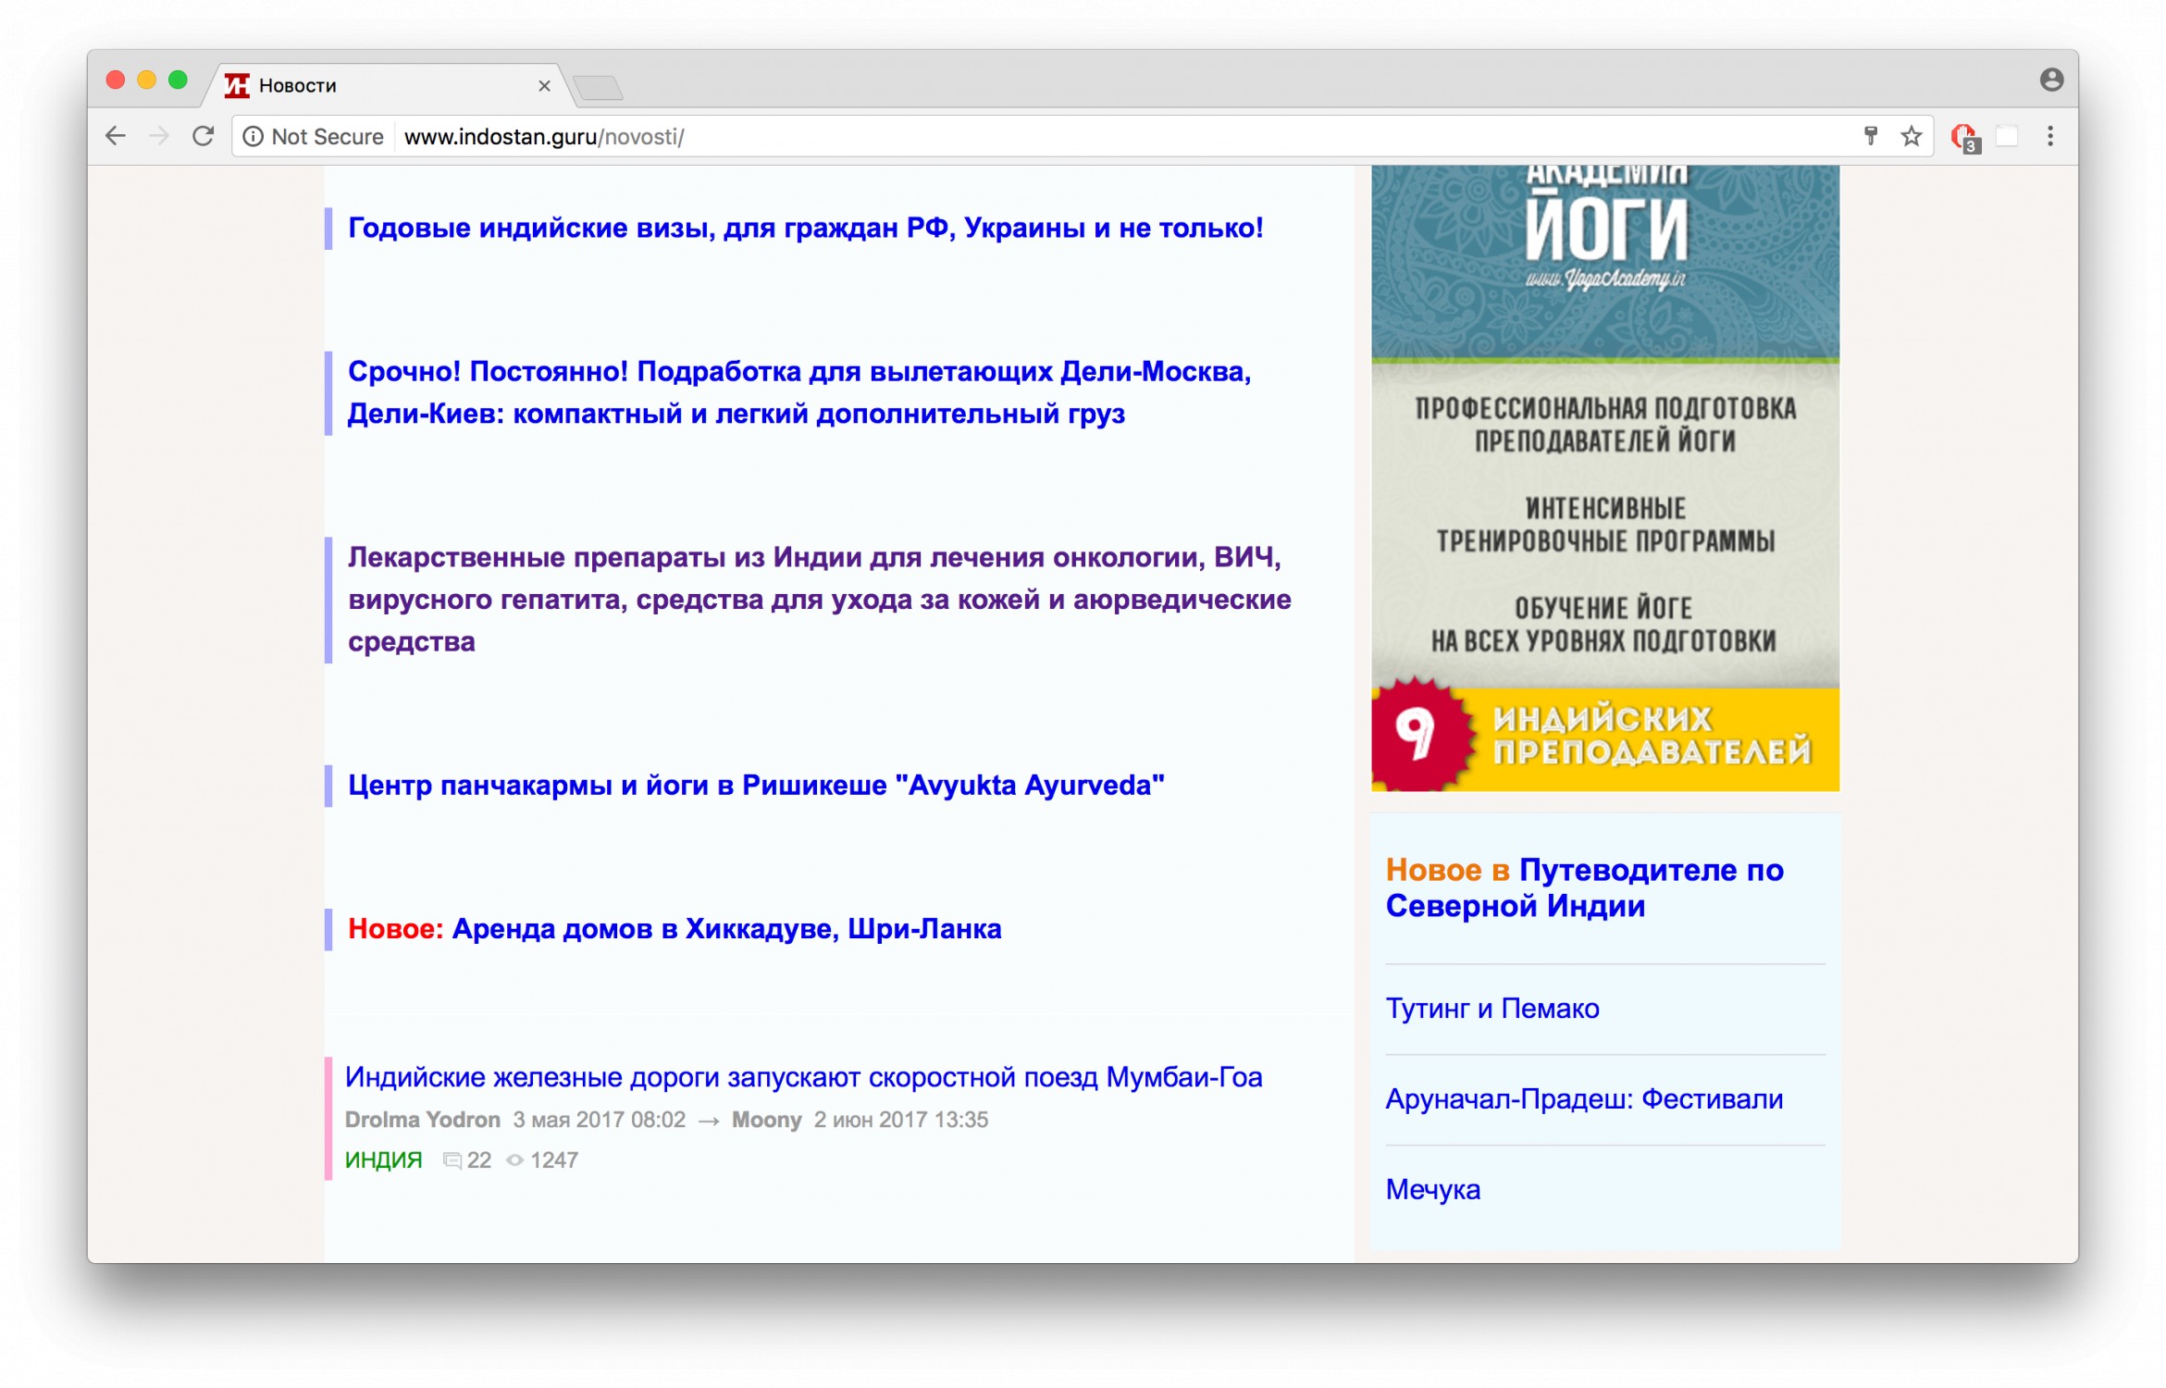The width and height of the screenshot is (2166, 1388).
Task: Open the Chrome three-dot menu
Action: click(x=2050, y=136)
